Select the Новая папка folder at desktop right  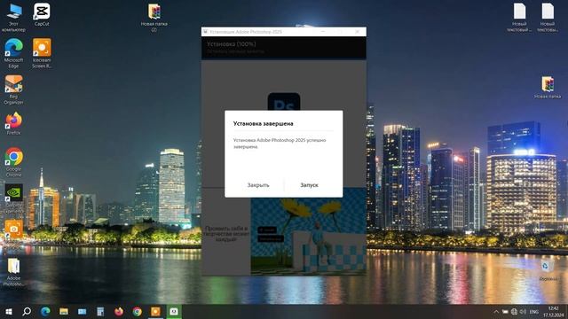pyautogui.click(x=548, y=88)
